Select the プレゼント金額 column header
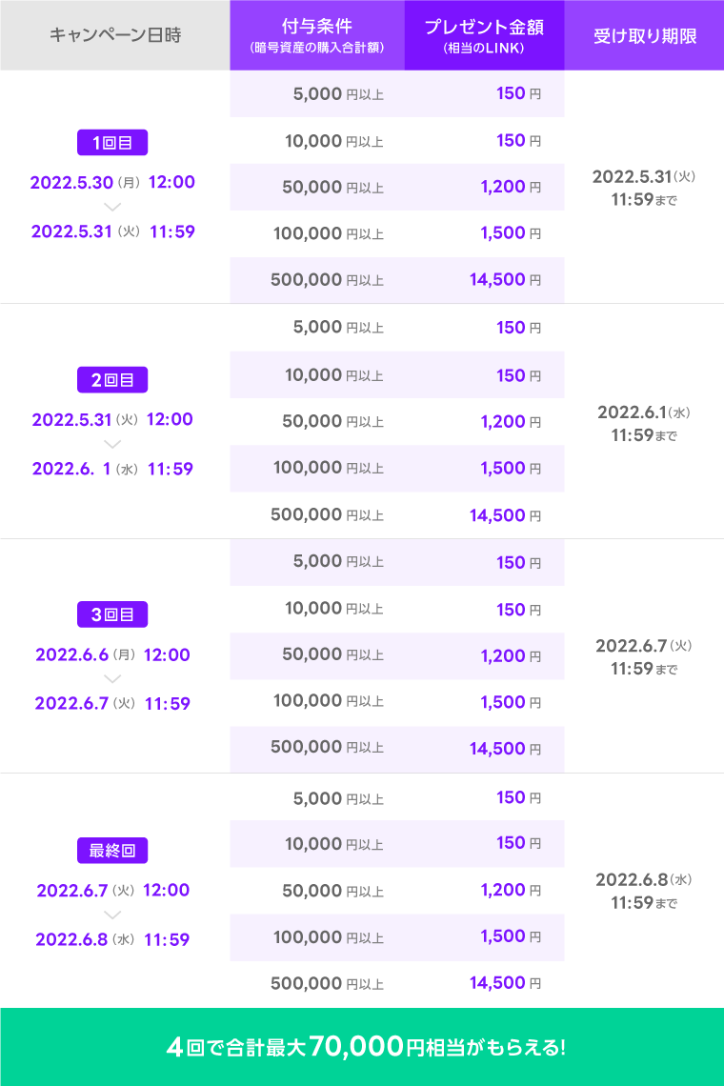The width and height of the screenshot is (724, 1086). 484,36
